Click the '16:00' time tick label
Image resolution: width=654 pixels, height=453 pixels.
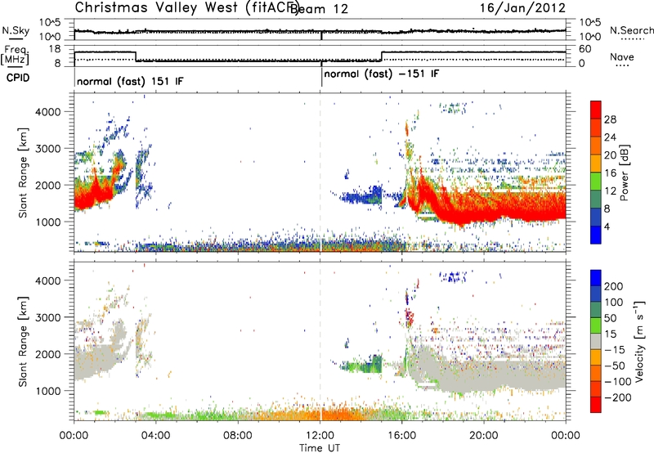pyautogui.click(x=401, y=436)
